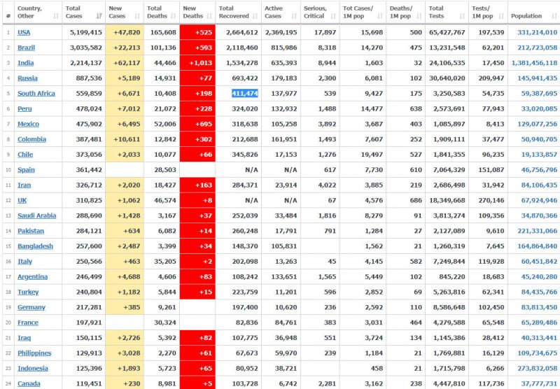
Task: Click the highlighted 411,474 recovered cell
Action: [x=245, y=94]
